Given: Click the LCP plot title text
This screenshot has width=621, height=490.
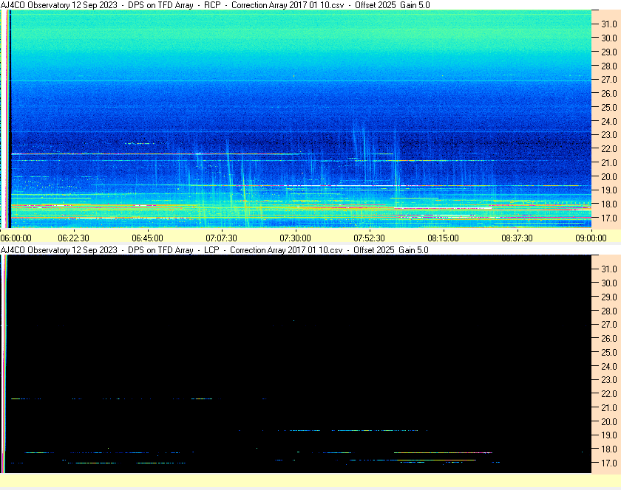Looking at the screenshot, I should coord(214,250).
